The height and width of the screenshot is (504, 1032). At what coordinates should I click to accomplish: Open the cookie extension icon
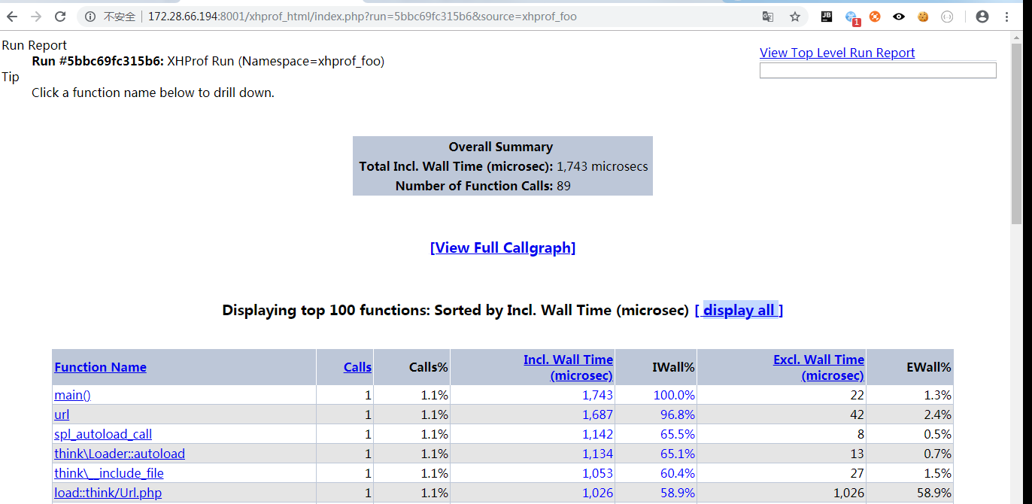click(x=923, y=17)
